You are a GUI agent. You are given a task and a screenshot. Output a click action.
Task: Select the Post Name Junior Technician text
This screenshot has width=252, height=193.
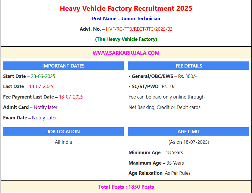click(x=126, y=19)
